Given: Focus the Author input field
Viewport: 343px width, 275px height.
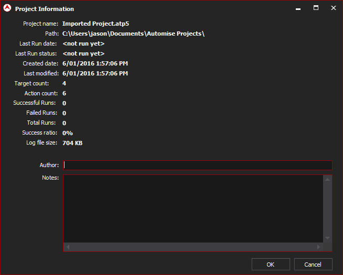Looking at the screenshot, I should 198,165.
